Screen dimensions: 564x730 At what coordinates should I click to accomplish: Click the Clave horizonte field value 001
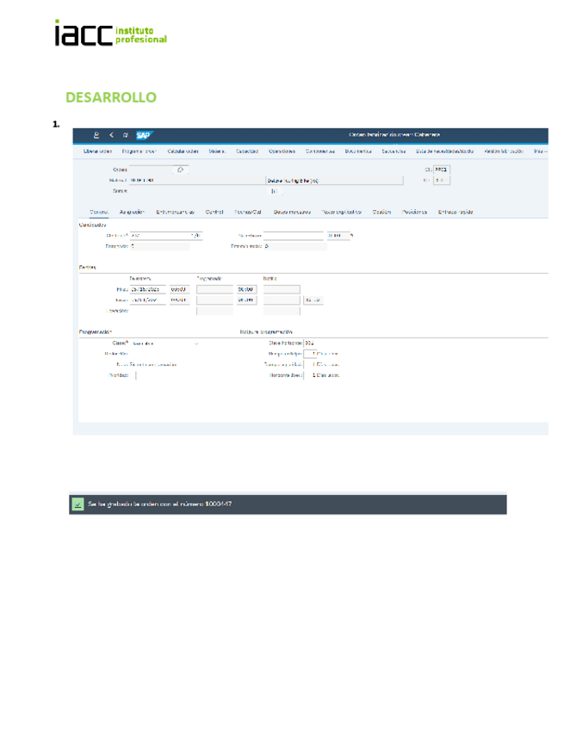pos(310,343)
